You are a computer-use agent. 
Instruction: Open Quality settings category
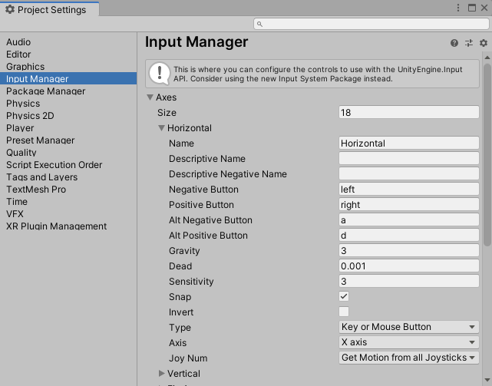tap(68, 152)
